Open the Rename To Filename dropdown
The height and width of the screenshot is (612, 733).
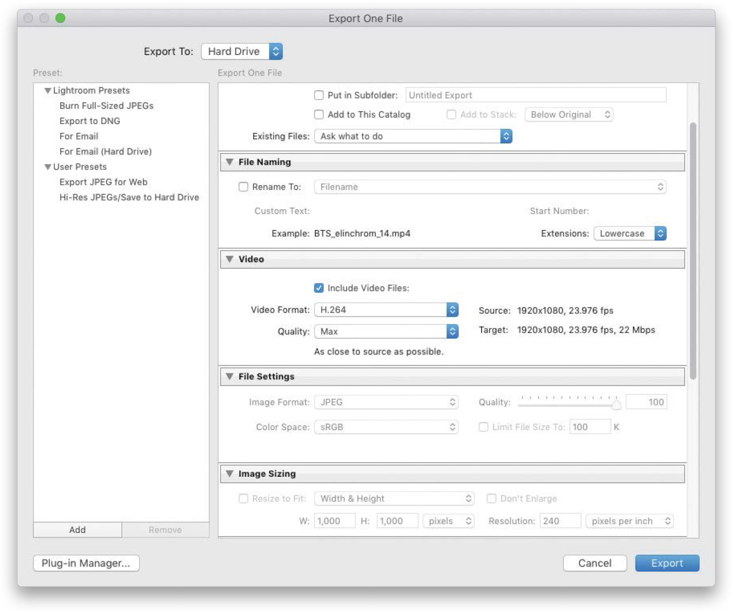pyautogui.click(x=490, y=187)
